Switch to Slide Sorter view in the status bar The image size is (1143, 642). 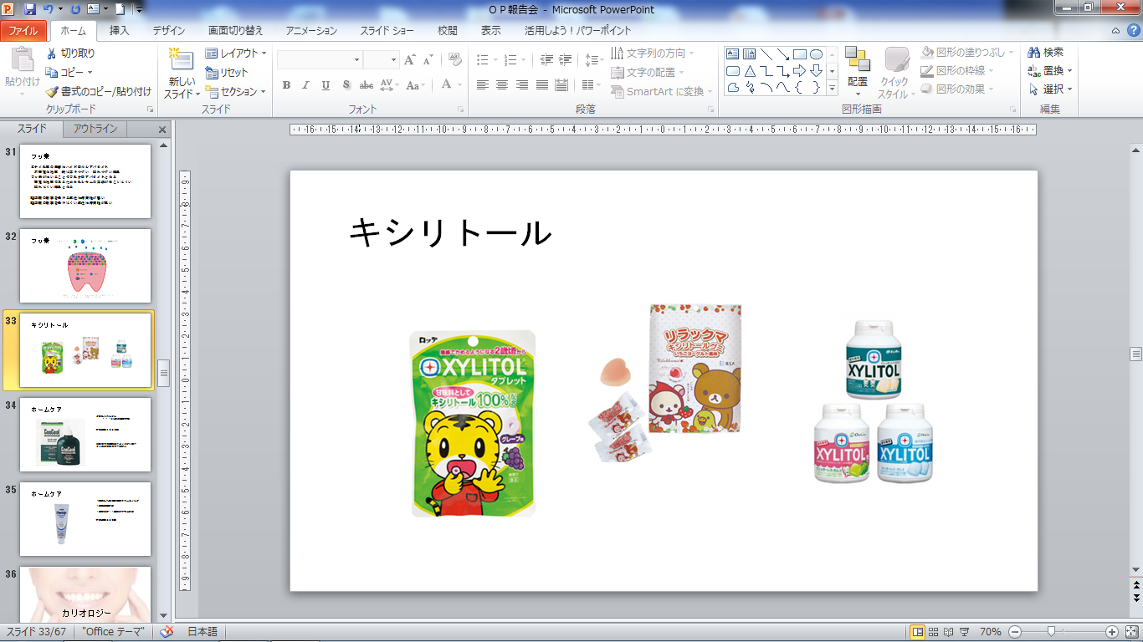tap(934, 632)
